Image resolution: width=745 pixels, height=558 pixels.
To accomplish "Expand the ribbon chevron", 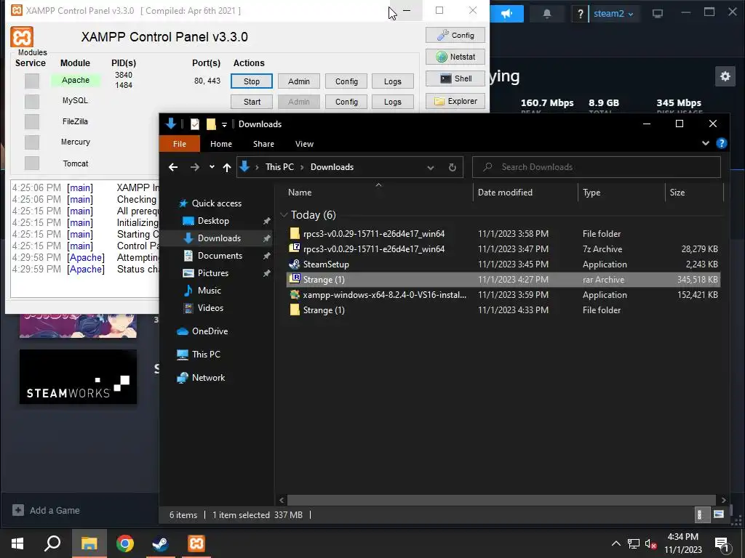I will coord(706,143).
